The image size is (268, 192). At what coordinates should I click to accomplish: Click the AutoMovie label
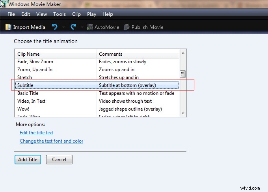(107, 27)
